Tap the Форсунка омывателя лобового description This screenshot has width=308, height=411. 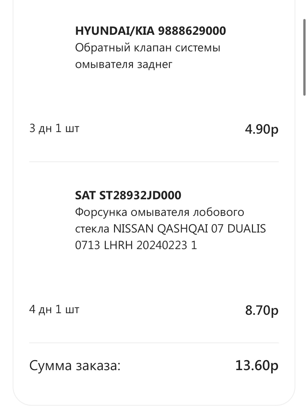[x=159, y=212]
